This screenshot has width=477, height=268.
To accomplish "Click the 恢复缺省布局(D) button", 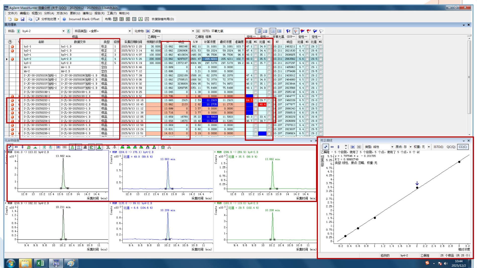I will tap(163, 19).
